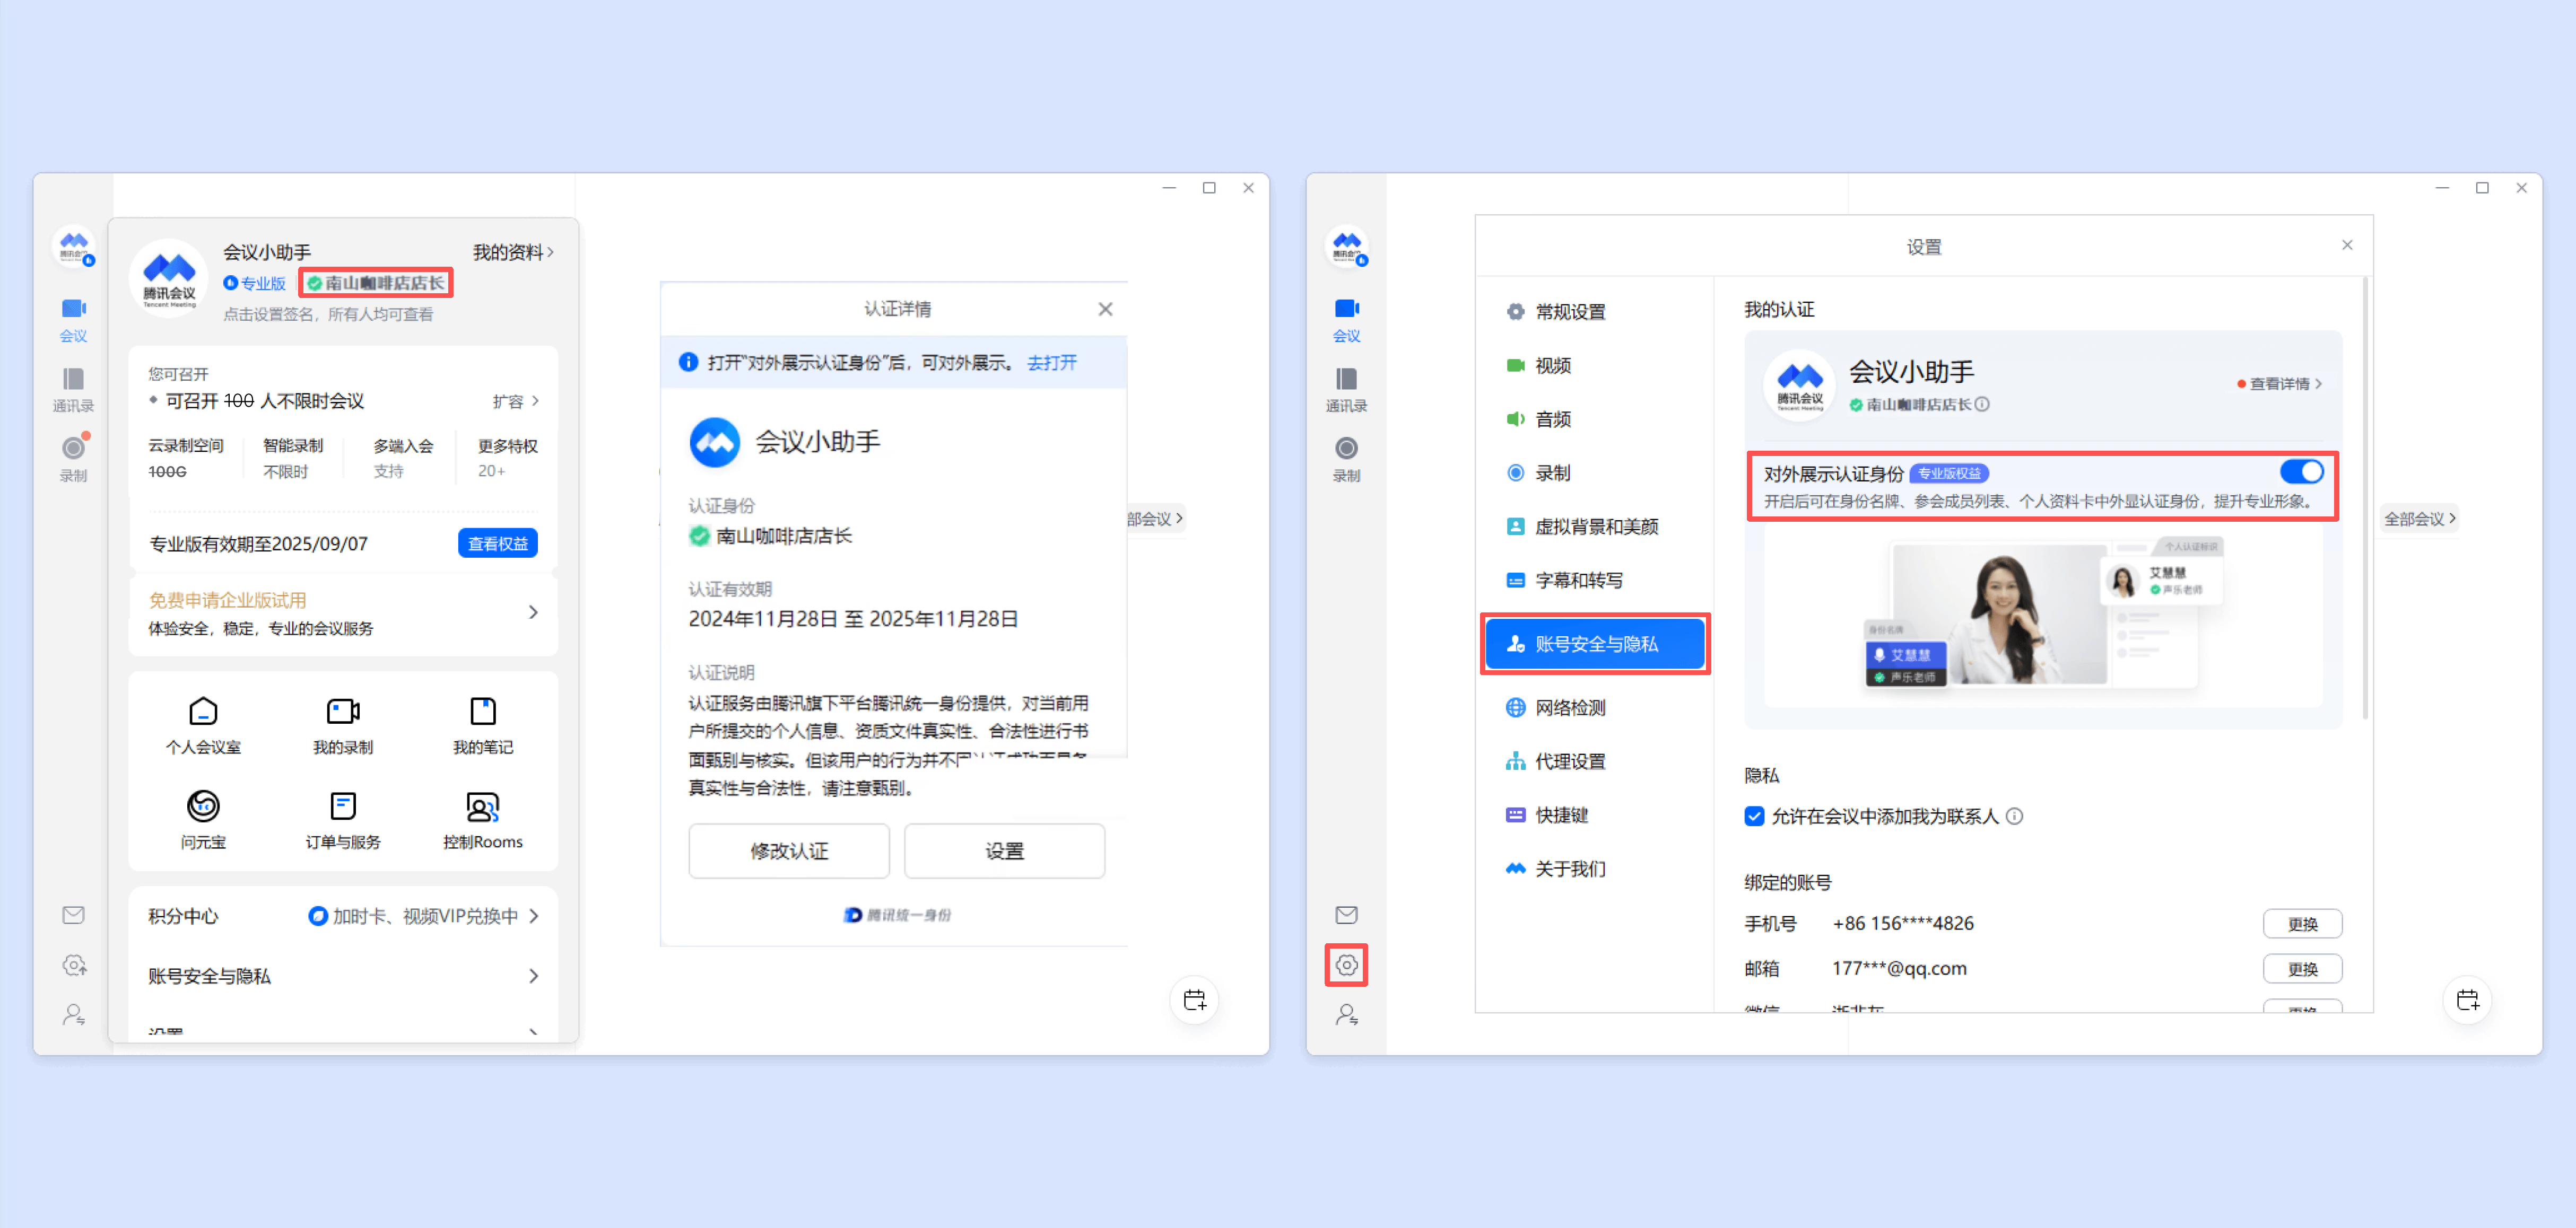Click 查看权益 button
Viewport: 2576px width, 1228px height.
[x=498, y=543]
